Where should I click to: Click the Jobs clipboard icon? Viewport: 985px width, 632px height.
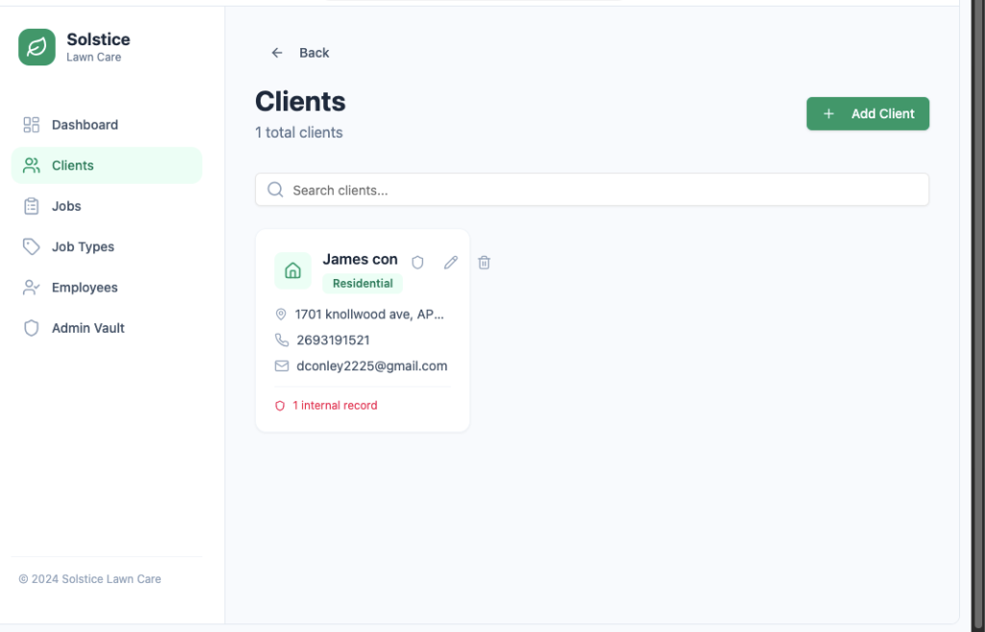pyautogui.click(x=32, y=206)
